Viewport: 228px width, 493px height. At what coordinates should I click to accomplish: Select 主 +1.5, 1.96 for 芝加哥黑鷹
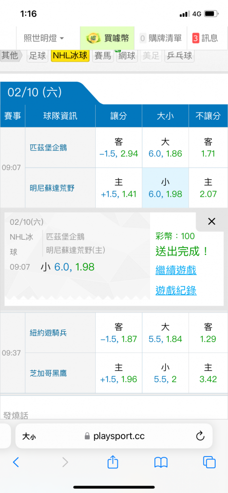pyautogui.click(x=119, y=373)
